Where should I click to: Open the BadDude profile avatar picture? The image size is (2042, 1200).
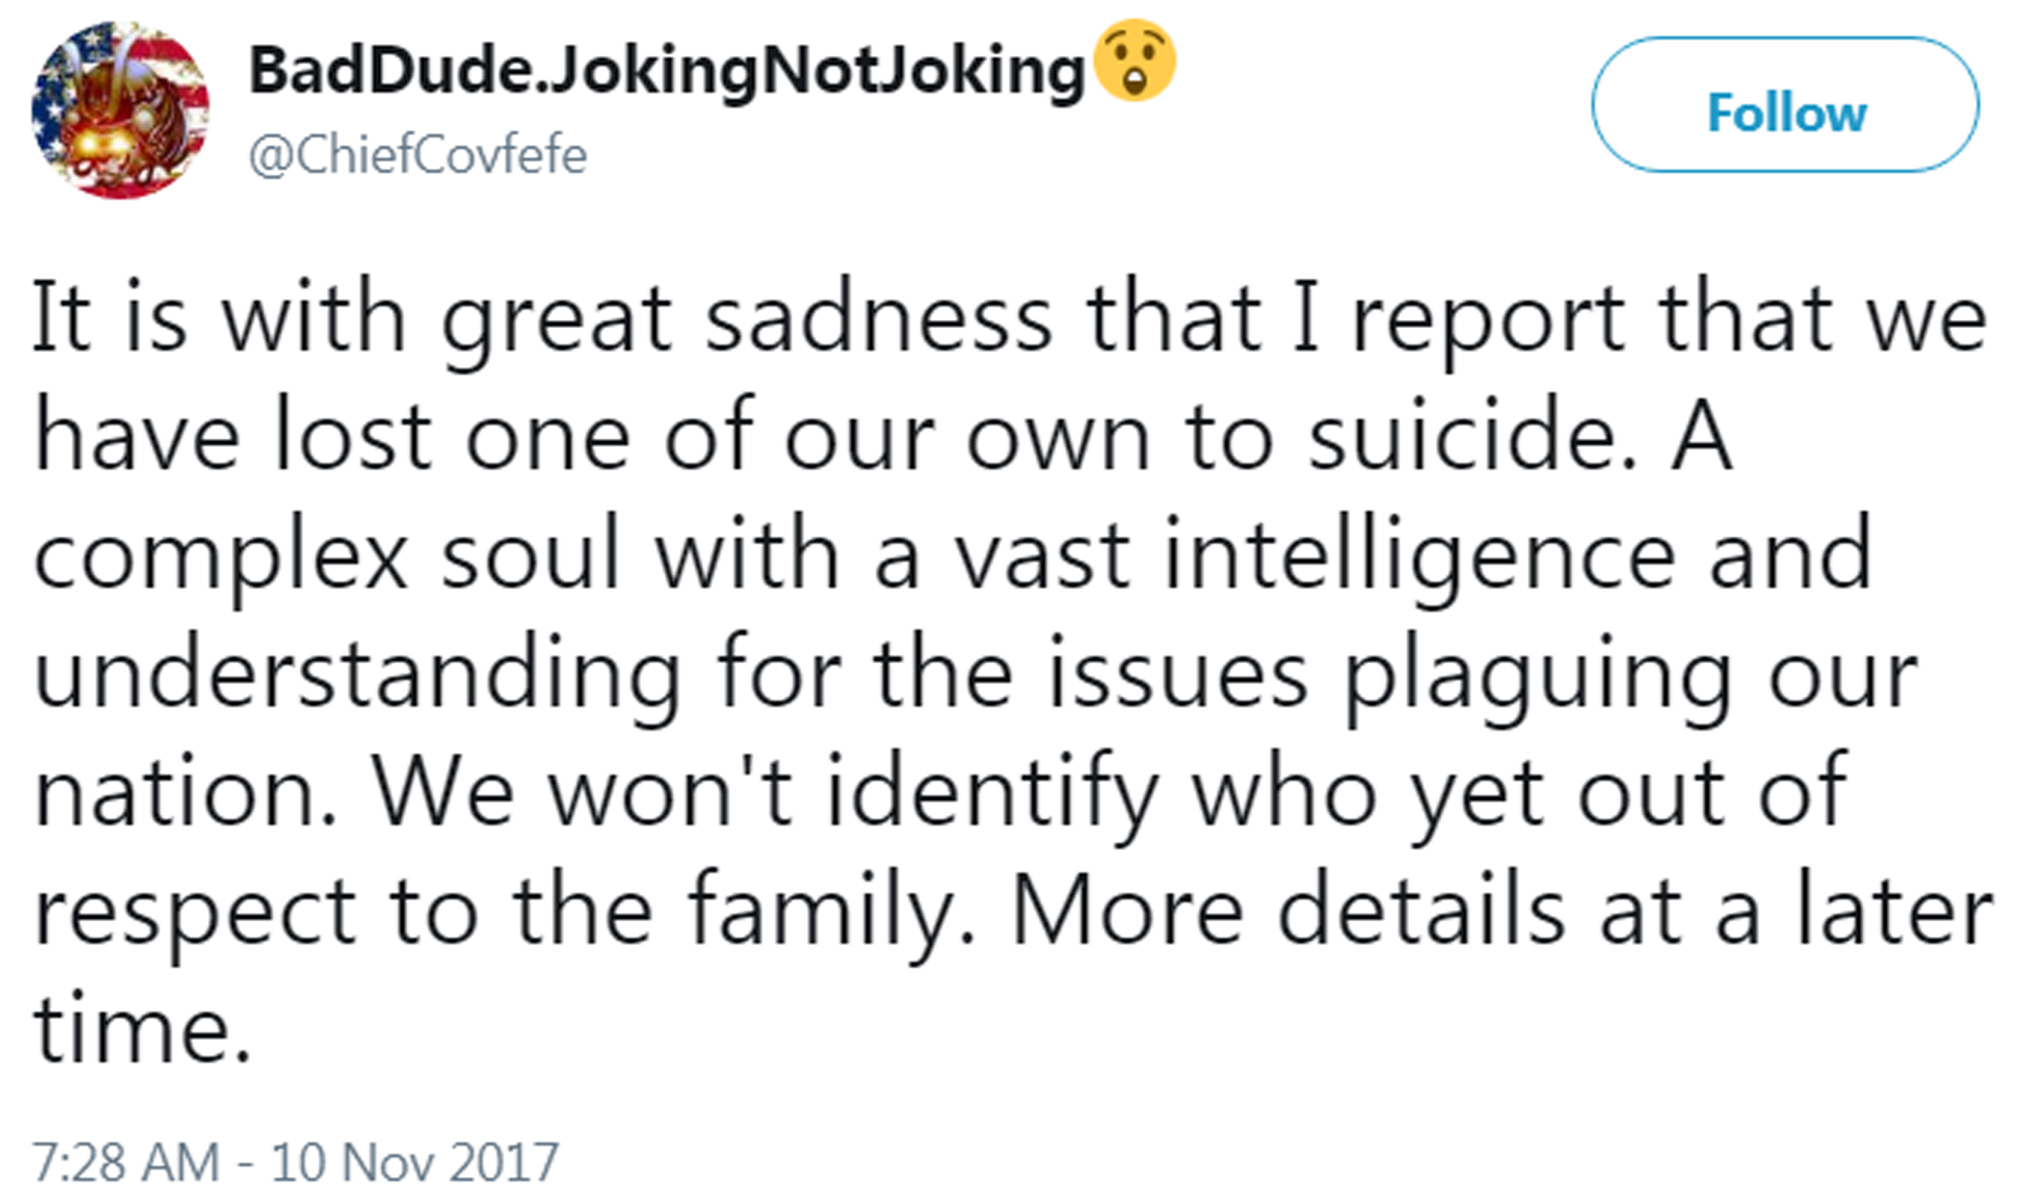(x=120, y=110)
